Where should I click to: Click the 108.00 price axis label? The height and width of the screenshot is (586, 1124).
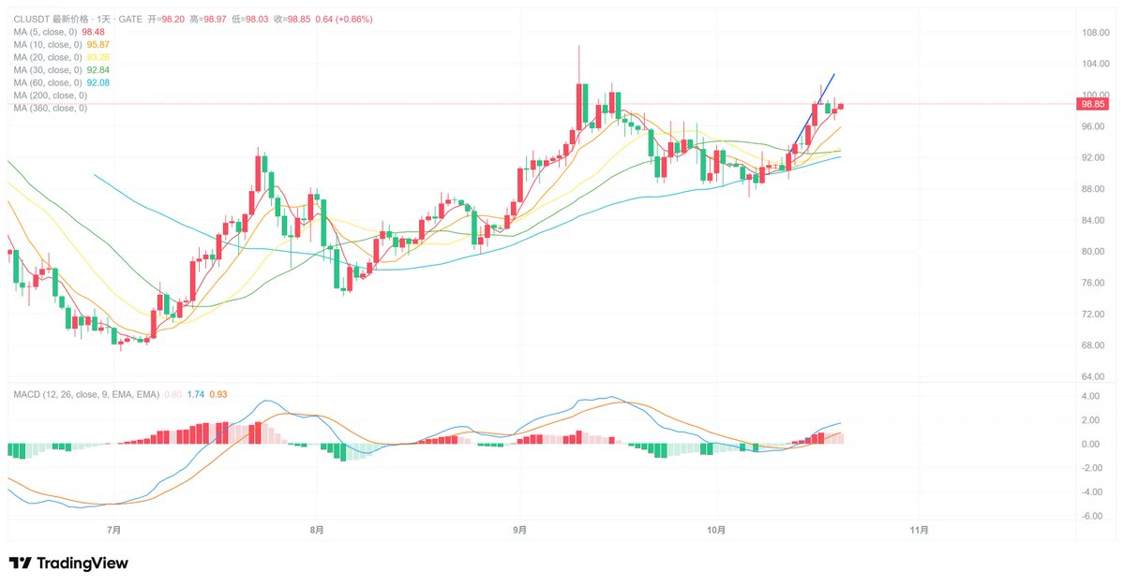click(x=1095, y=33)
